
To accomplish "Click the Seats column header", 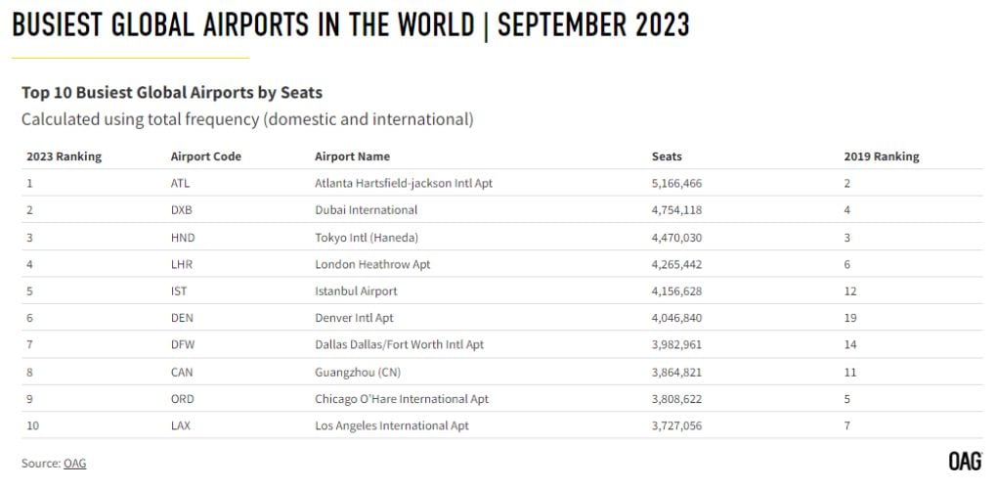I will pyautogui.click(x=667, y=156).
